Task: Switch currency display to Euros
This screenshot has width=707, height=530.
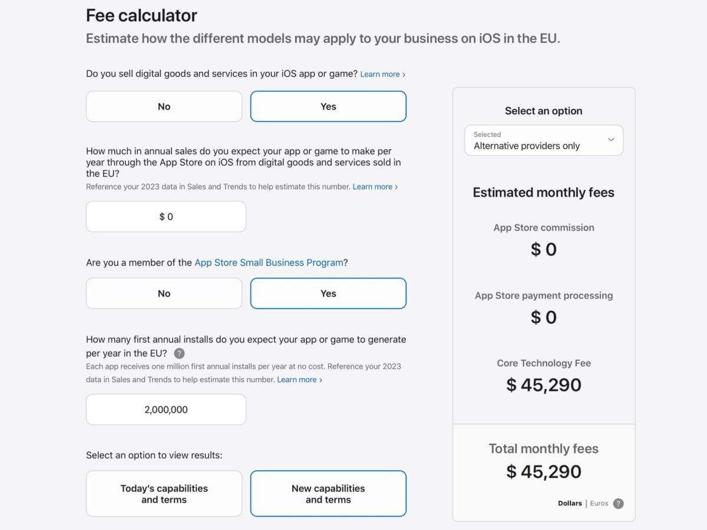Action: click(599, 503)
